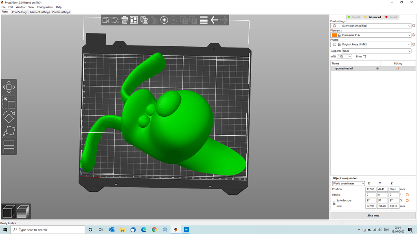417x234 pixels.
Task: Click the Slice now button
Action: coord(373,215)
